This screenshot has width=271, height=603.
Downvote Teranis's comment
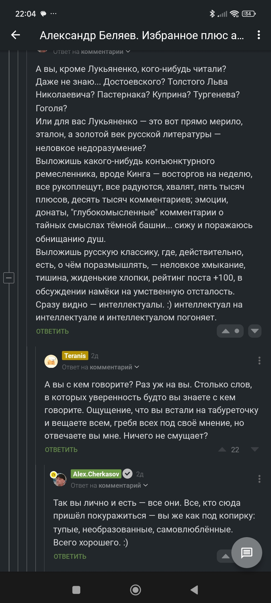pos(255,449)
